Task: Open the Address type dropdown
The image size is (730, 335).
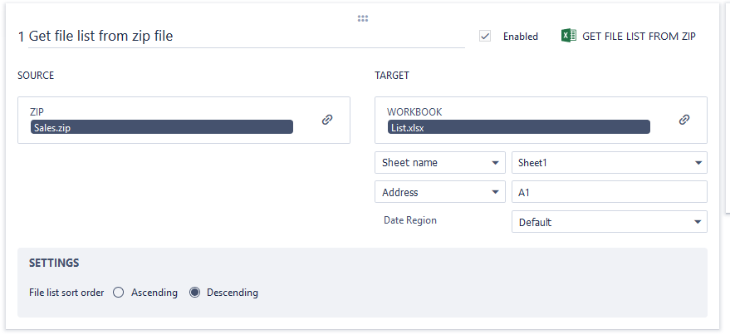Action: (439, 192)
